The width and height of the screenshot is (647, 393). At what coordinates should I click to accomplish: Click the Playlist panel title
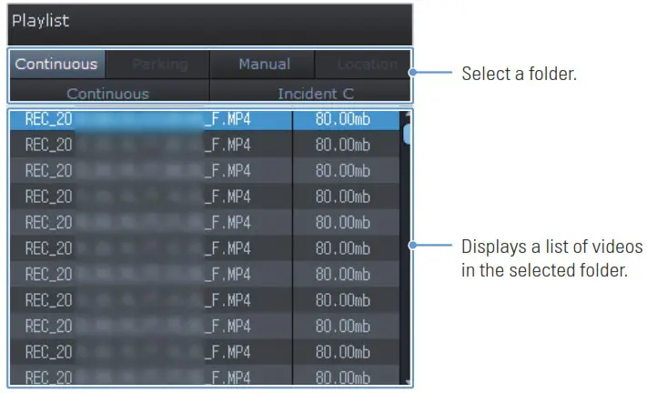pyautogui.click(x=41, y=20)
